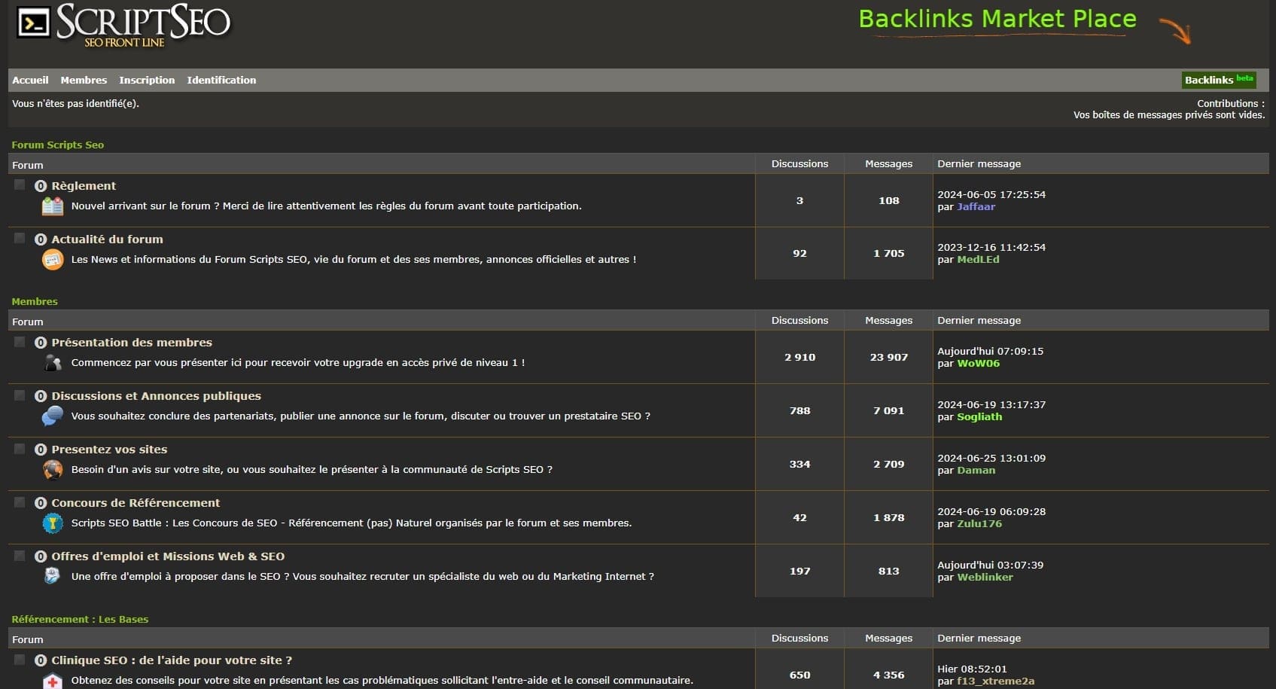
Task: Click the Backlinks beta button
Action: coord(1218,80)
